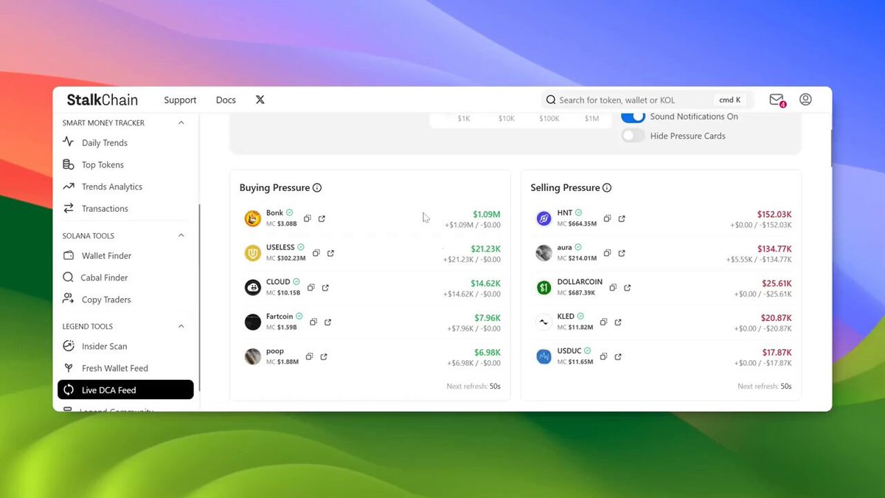Viewport: 885px width, 498px height.
Task: Open the user account profile icon
Action: (805, 100)
